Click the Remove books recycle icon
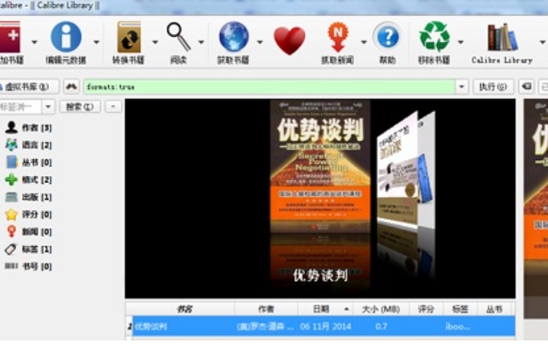The image size is (548, 344). click(434, 37)
